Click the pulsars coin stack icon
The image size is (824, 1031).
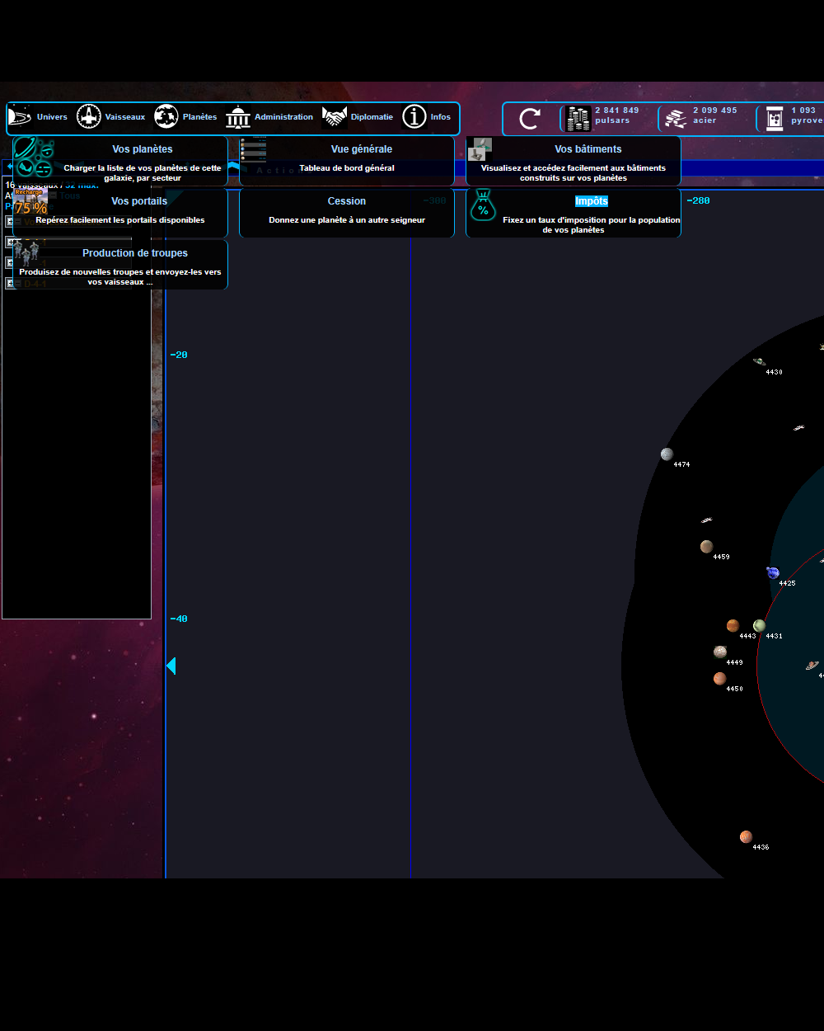coord(578,119)
